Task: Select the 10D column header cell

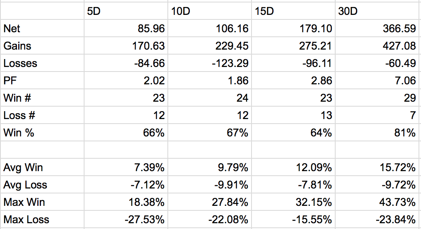Action: click(x=210, y=11)
